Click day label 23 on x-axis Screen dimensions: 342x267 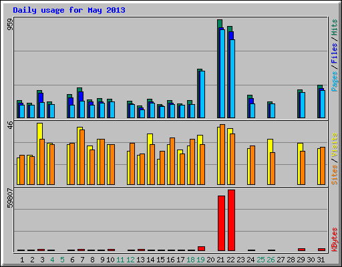[240, 260]
